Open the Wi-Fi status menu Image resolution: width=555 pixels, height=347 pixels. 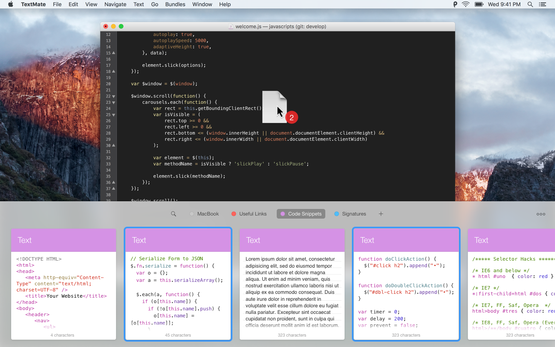click(x=466, y=4)
